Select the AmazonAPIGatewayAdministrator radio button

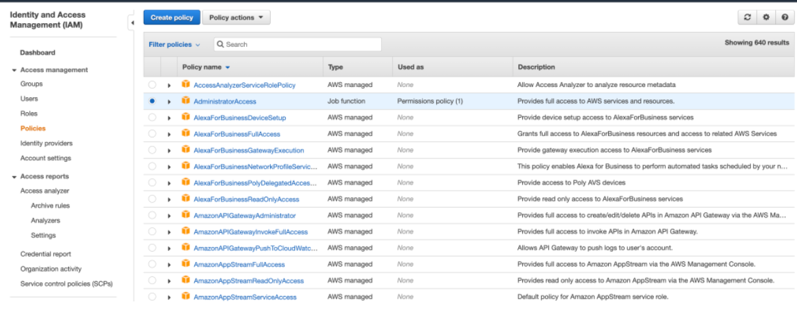tap(152, 215)
